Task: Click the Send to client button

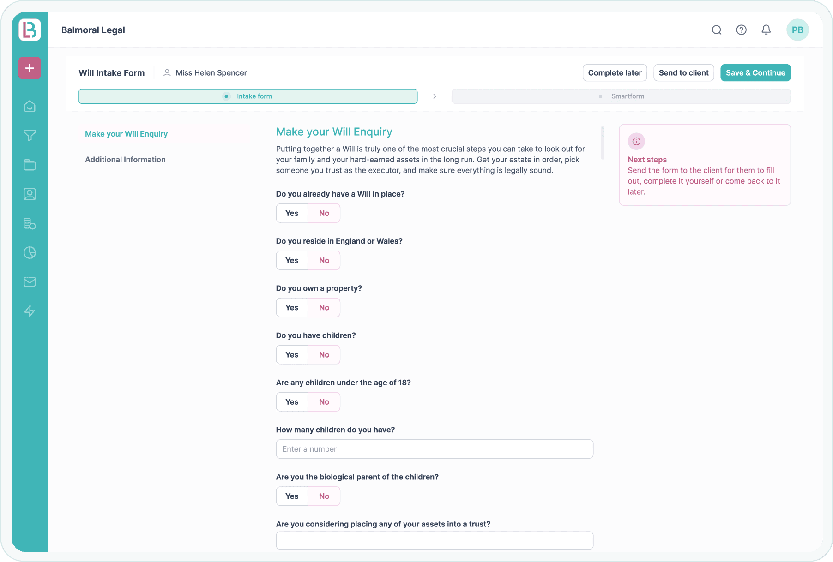Action: [x=683, y=72]
